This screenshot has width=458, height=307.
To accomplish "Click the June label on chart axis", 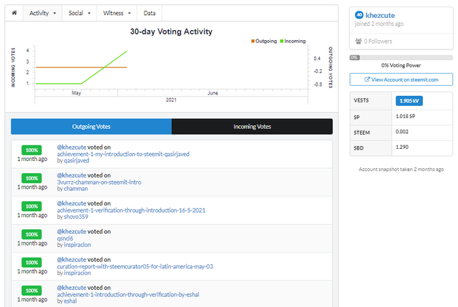I will click(x=213, y=93).
